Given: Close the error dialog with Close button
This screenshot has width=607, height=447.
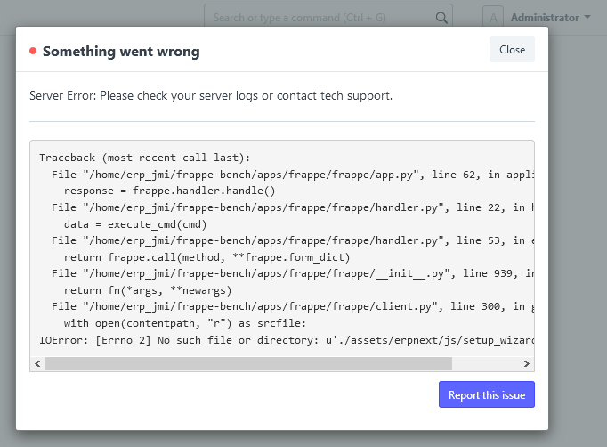Looking at the screenshot, I should click(x=512, y=49).
